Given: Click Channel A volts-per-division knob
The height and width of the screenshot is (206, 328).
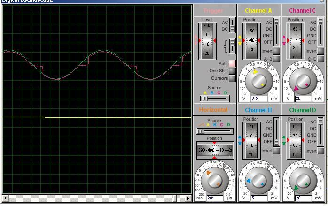Looking at the screenshot, I should pos(259,81).
